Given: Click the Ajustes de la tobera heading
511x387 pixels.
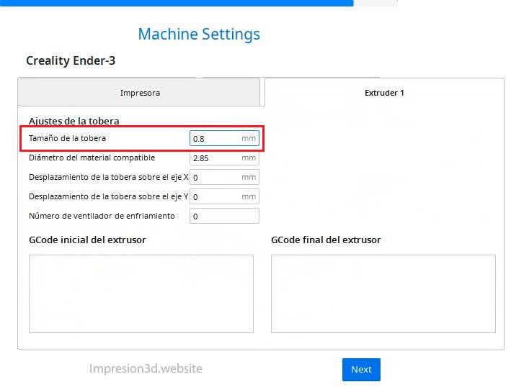Looking at the screenshot, I should 74,121.
